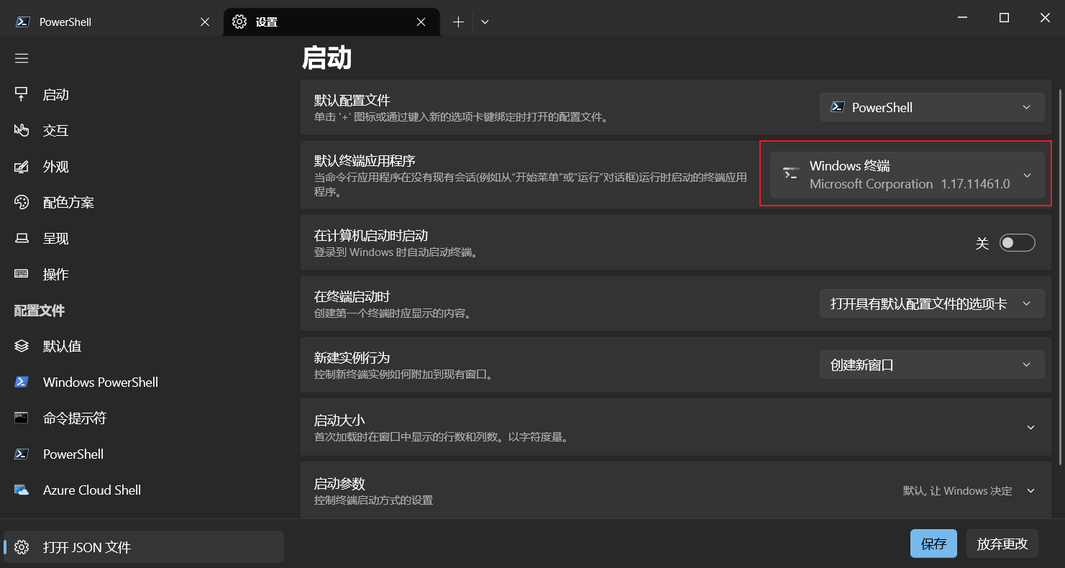
Task: Minimize the terminal window
Action: tap(962, 18)
